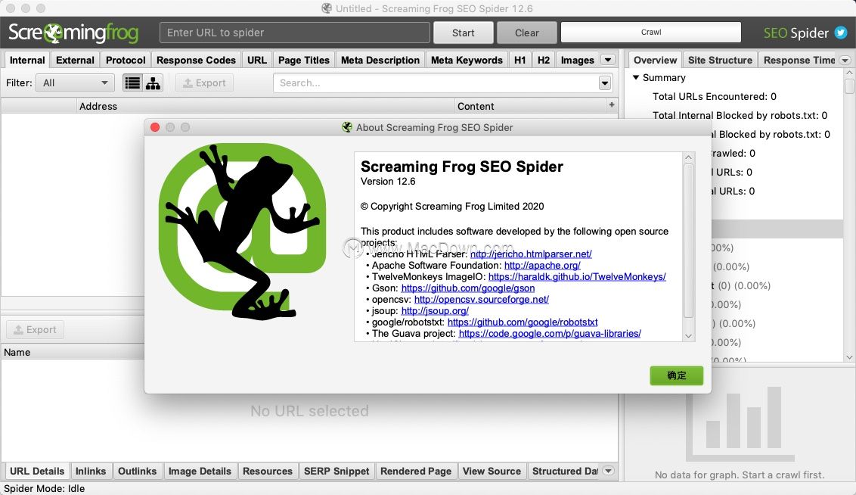Screen dimensions: 856x495
Task: Confirm the About dialog with 确定
Action: pos(676,375)
